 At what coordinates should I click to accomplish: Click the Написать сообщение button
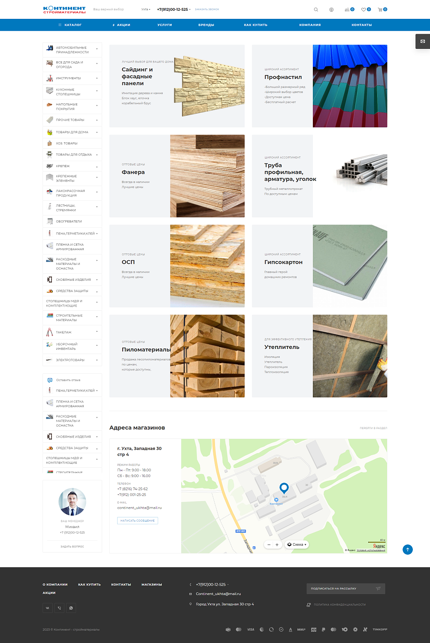pos(138,521)
